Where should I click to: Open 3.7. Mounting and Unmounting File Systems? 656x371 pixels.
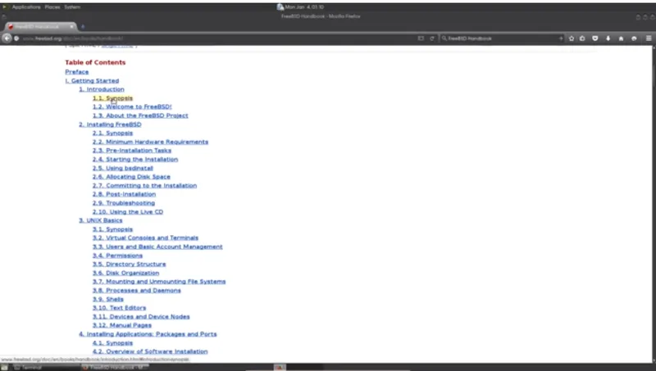tap(159, 282)
